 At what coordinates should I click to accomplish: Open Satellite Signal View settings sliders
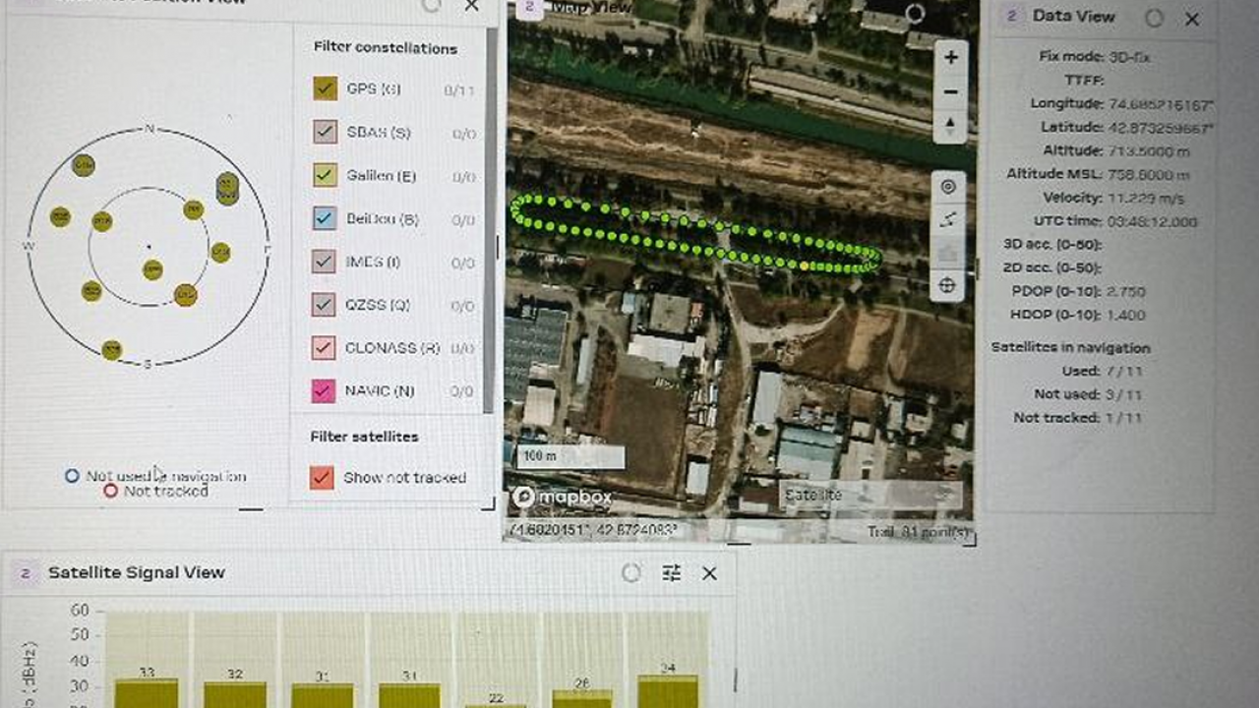point(672,572)
